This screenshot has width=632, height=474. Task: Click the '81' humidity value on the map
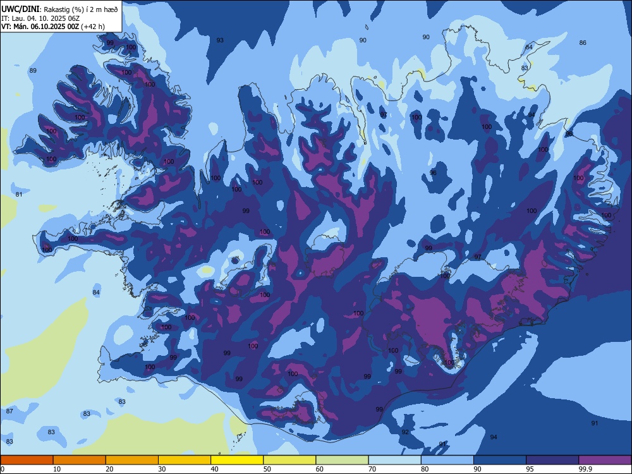(19, 194)
